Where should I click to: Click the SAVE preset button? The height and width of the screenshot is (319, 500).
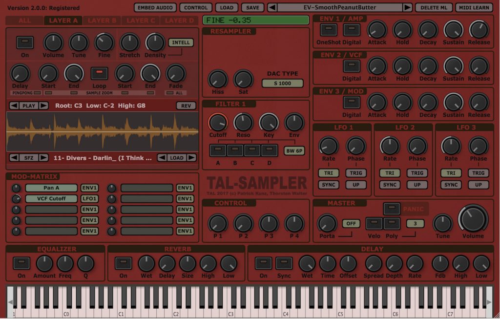coord(252,7)
